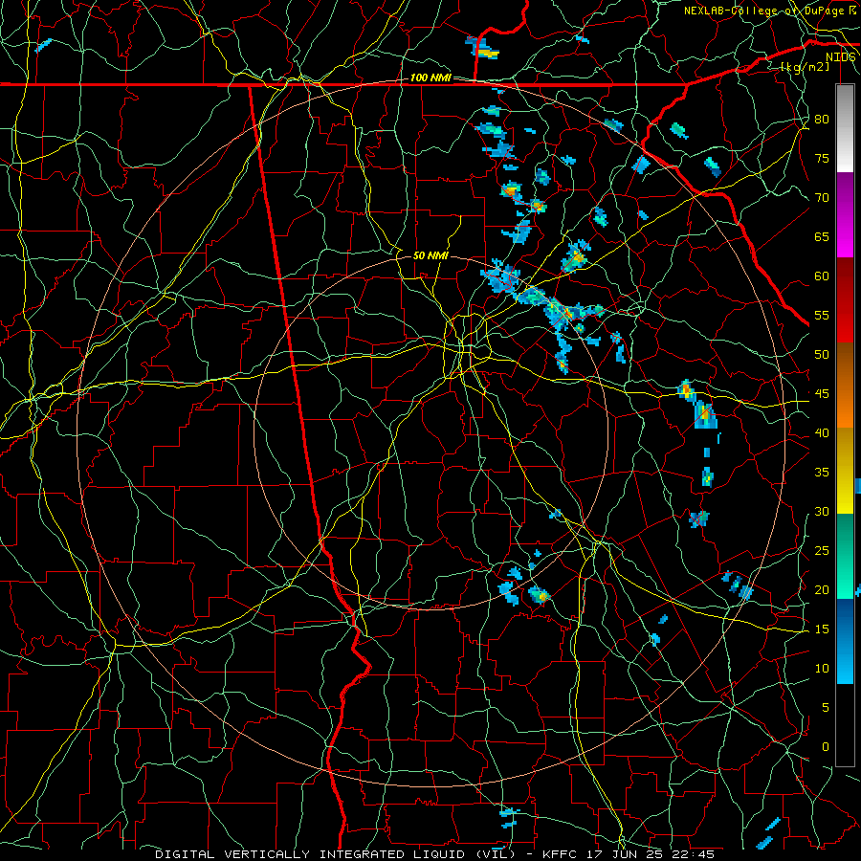Select the 50 NMI range ring label

(x=430, y=255)
